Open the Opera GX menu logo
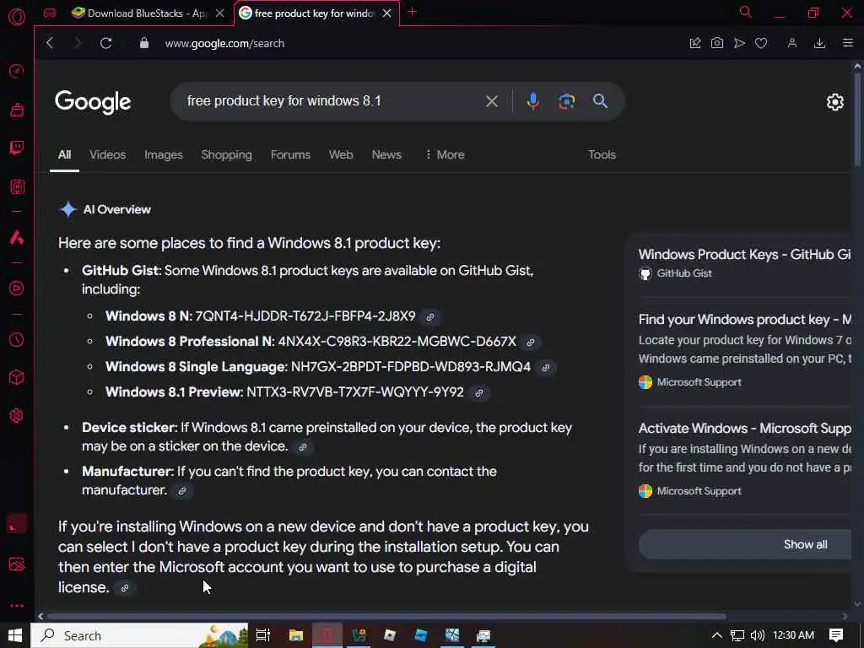The width and height of the screenshot is (864, 648). coord(17,17)
